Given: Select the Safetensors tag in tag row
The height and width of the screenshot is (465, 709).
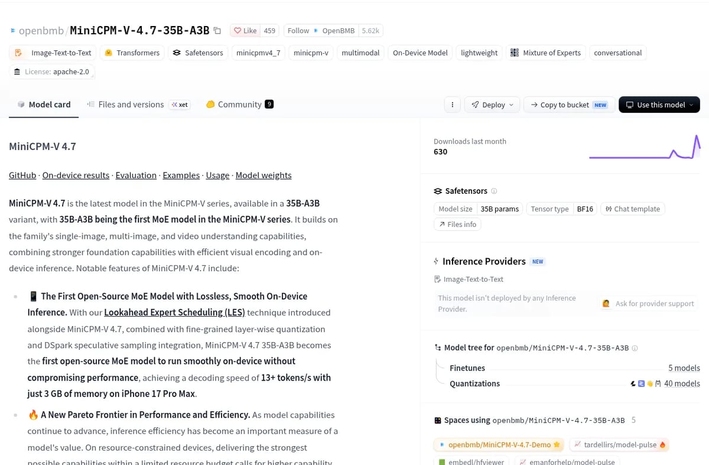Looking at the screenshot, I should [x=198, y=53].
